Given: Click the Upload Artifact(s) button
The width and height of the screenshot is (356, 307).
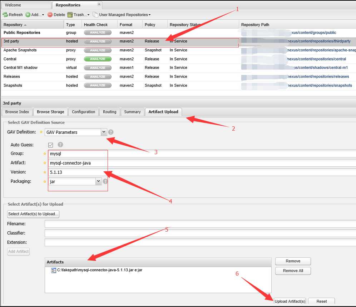Looking at the screenshot, I should (290, 301).
